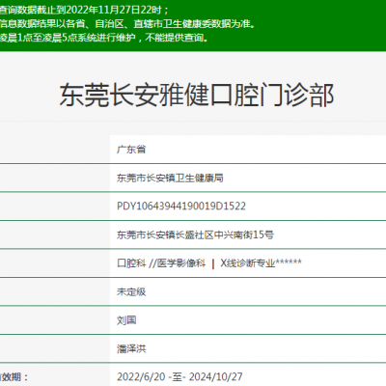This screenshot has height=386, width=386.
Task: Click validity period 2022/6/20 -至- 2024/10/27
Action: point(179,376)
